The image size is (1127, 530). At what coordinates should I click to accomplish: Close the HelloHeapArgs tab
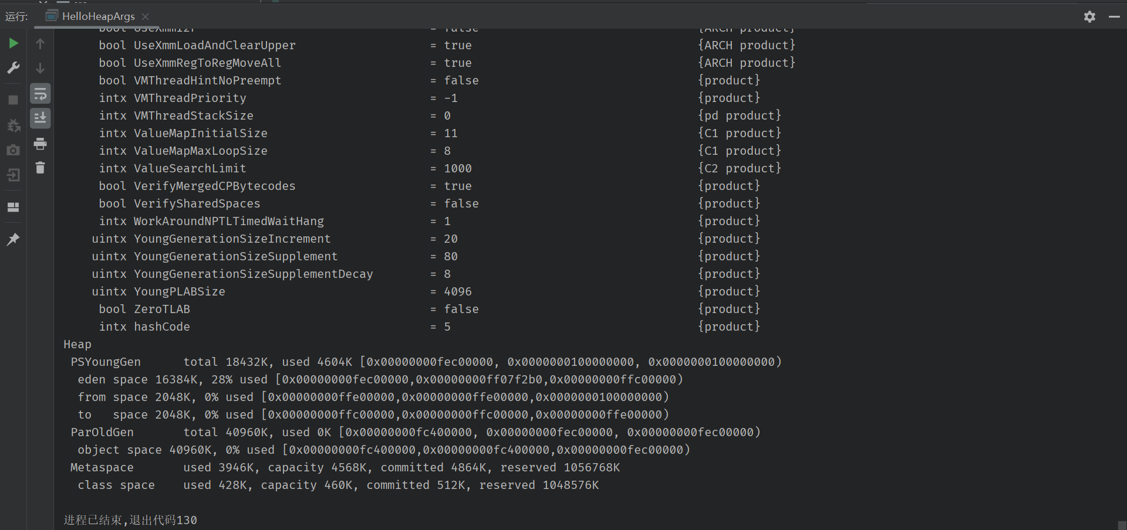pyautogui.click(x=146, y=16)
